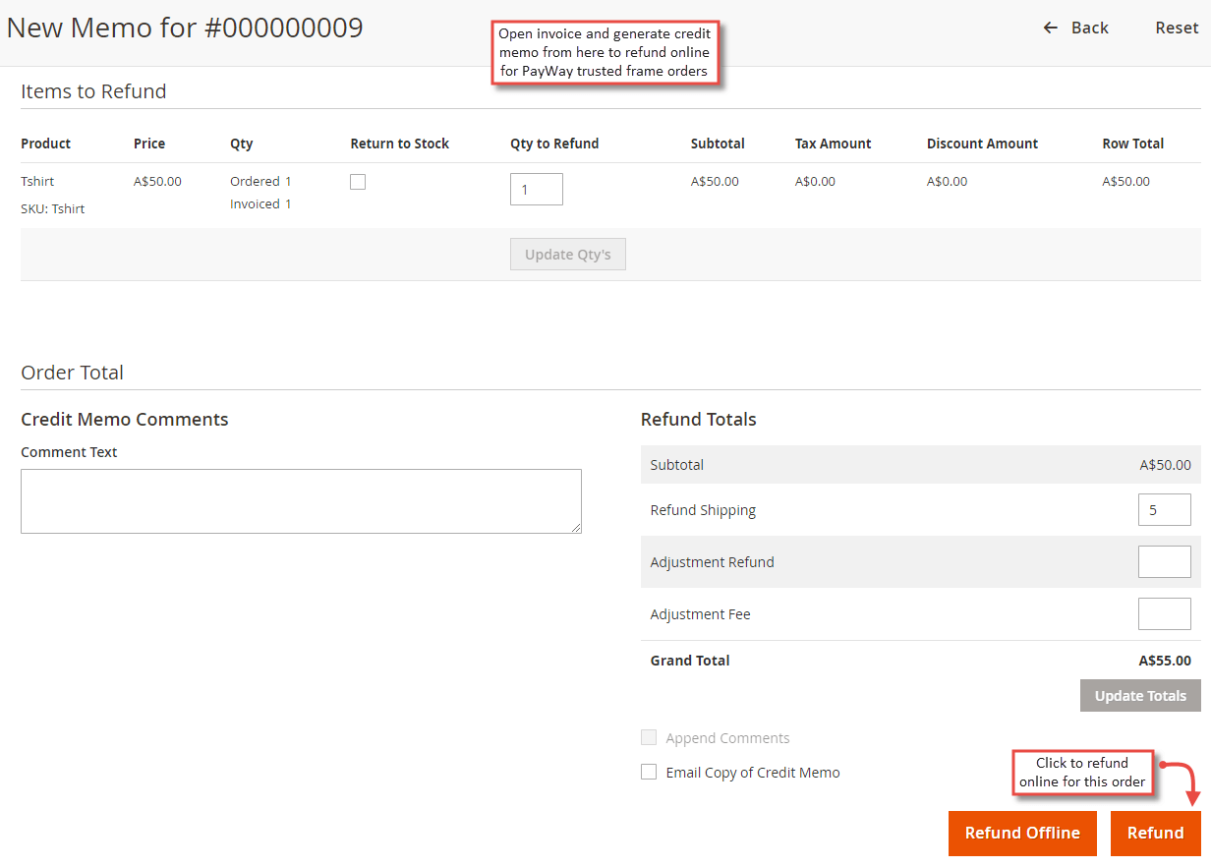This screenshot has height=867, width=1211.
Task: Click the Refund Totals heading
Action: 699,420
